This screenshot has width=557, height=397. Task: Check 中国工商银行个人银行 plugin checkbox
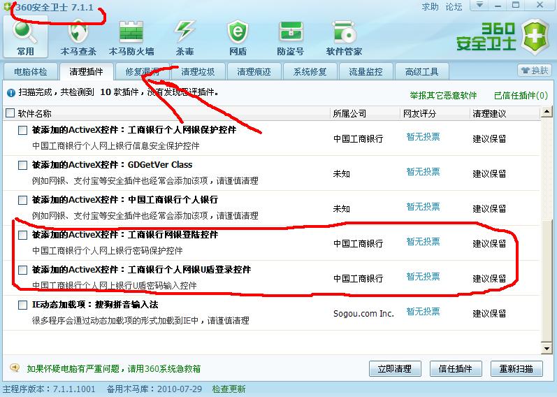tap(23, 200)
